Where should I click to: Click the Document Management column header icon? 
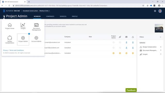[126, 37]
